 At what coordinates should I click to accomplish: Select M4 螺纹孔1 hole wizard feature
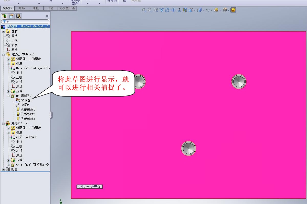tap(24, 96)
